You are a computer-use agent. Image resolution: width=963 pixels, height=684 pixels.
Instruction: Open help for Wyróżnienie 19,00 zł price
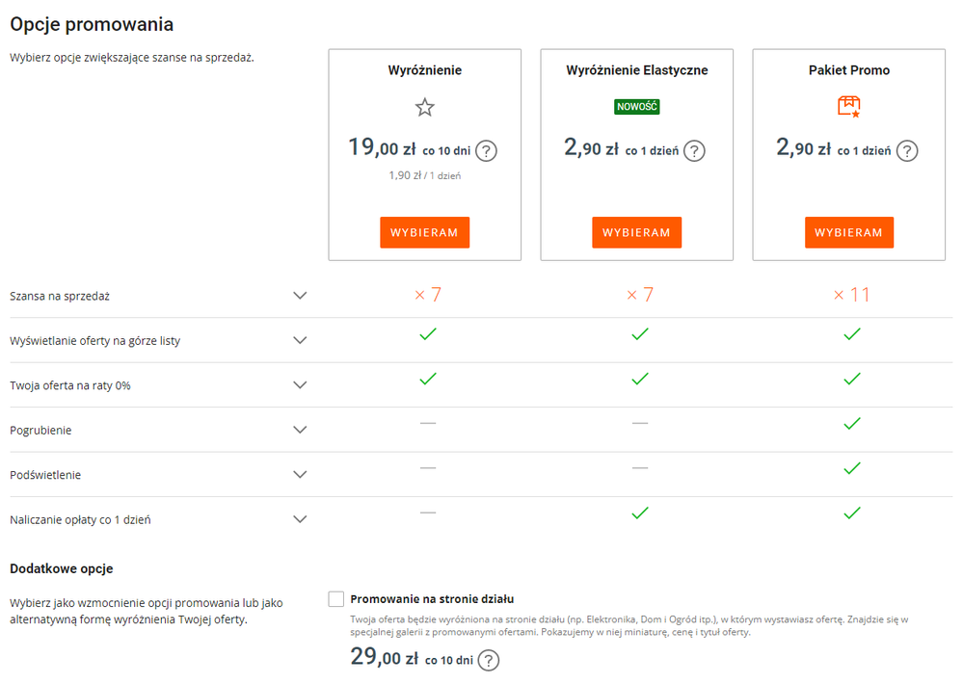point(487,150)
